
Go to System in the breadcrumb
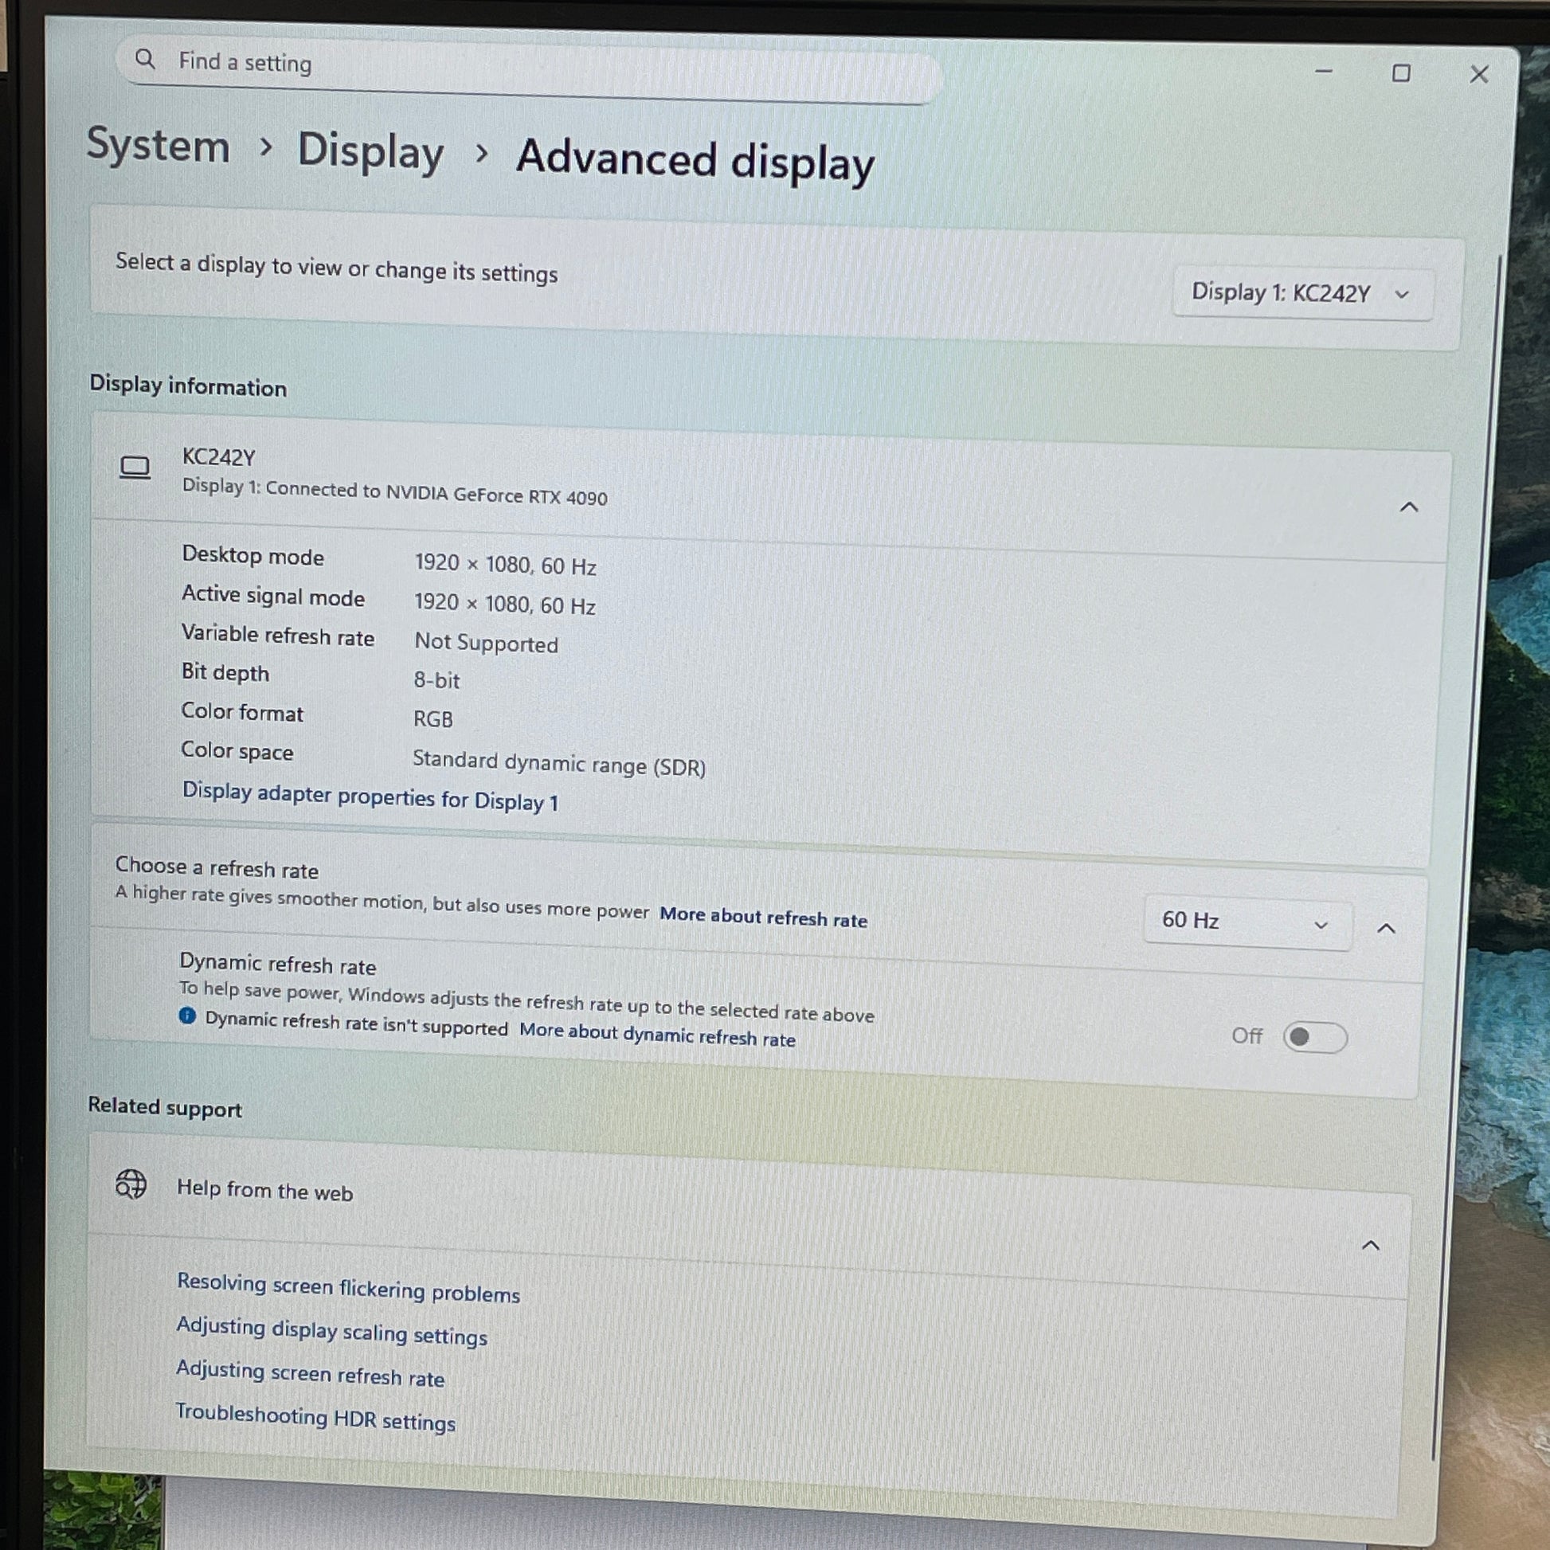tap(158, 146)
